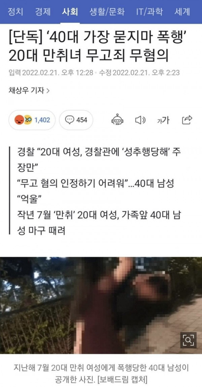Click the angry reaction emoji icon
The height and width of the screenshot is (387, 202).
pos(19,120)
